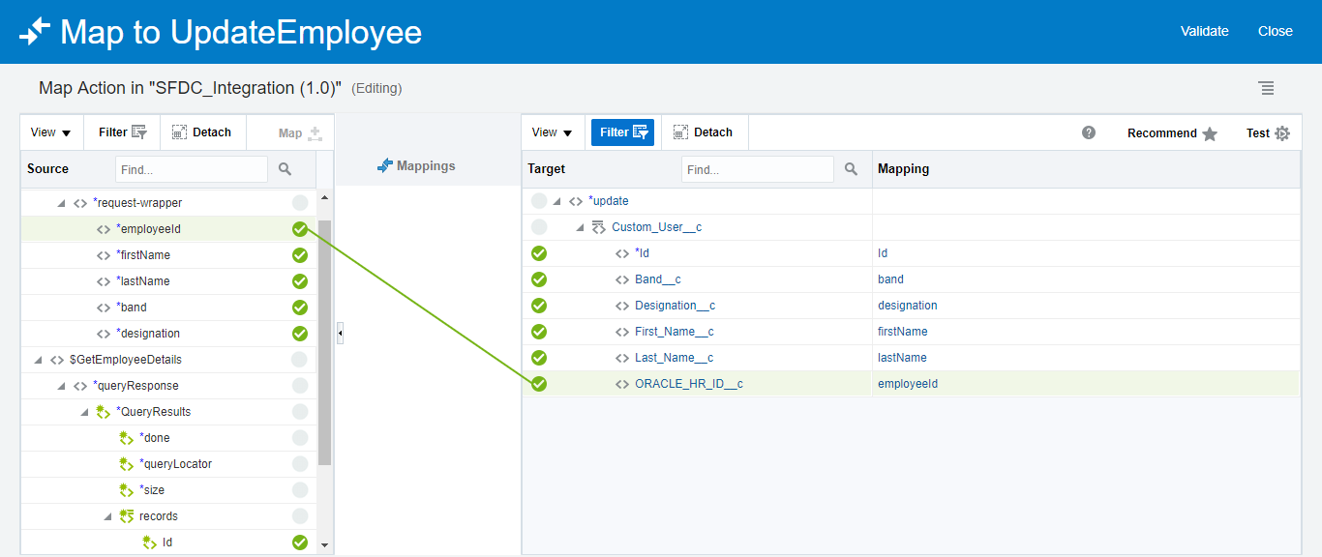Collapse the $GetEmployeeDetails tree node

[x=39, y=360]
